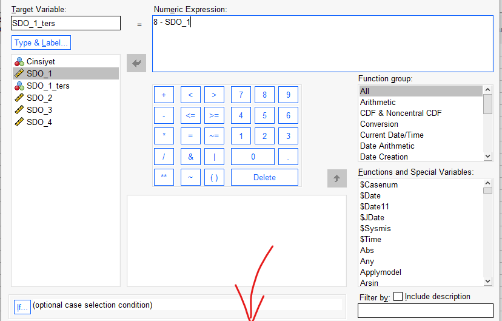502x321 pixels.
Task: Select the SDO_1 scale variable
Action: pos(65,73)
